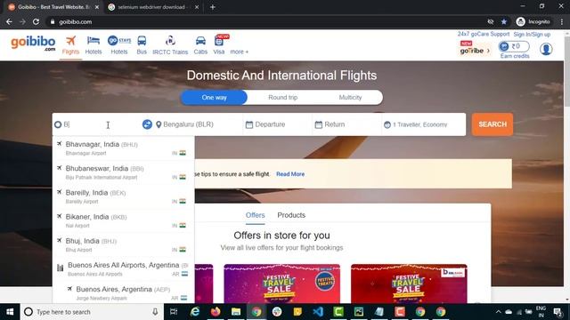Switch to the Goibibo browser tab

[53, 7]
